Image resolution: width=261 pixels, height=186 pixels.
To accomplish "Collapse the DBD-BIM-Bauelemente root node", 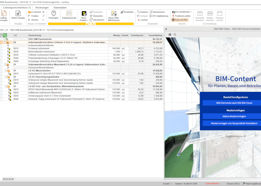I will click(4, 39).
